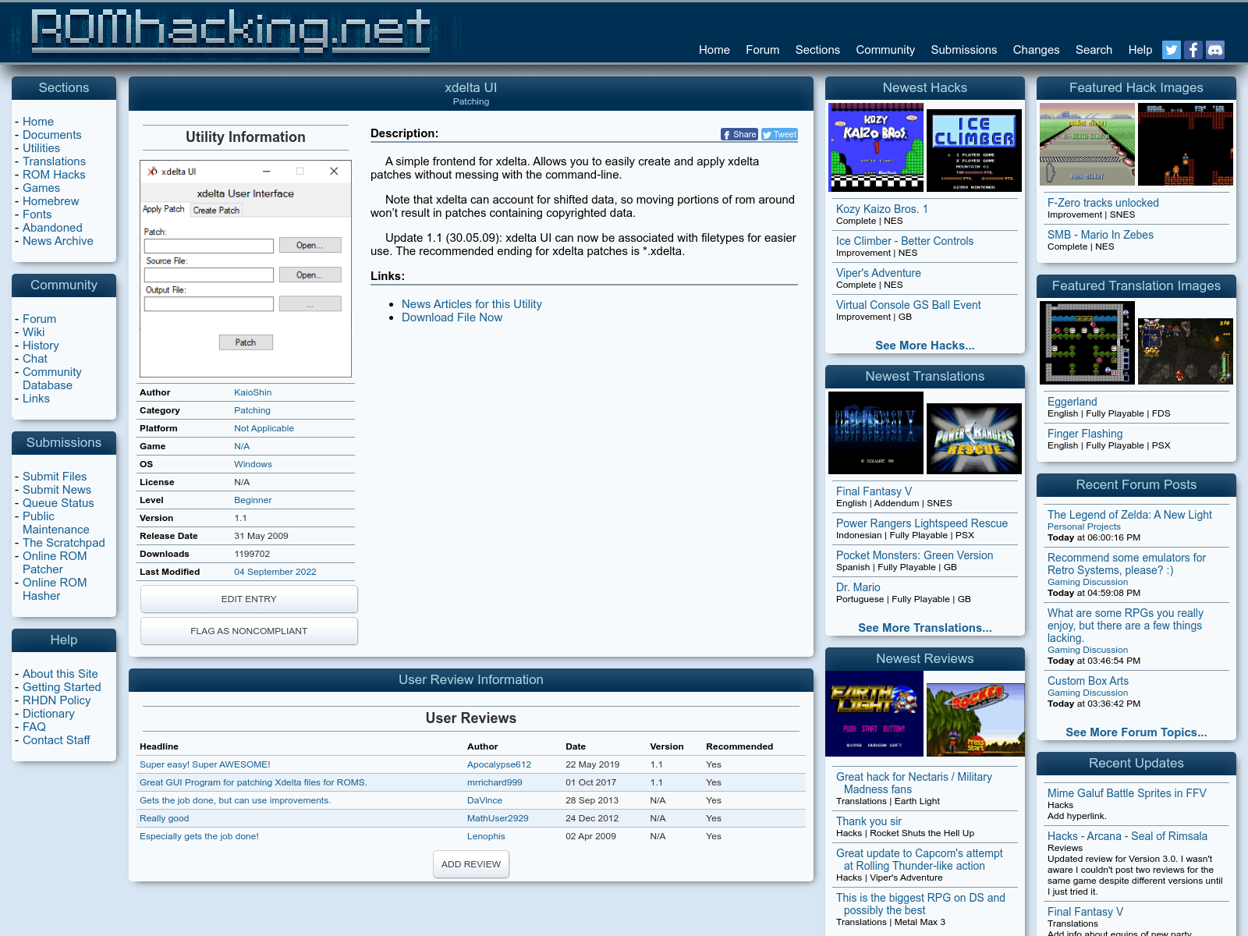The image size is (1248, 936).
Task: Open Contact Staff in the Help sidebar
Action: 56,740
